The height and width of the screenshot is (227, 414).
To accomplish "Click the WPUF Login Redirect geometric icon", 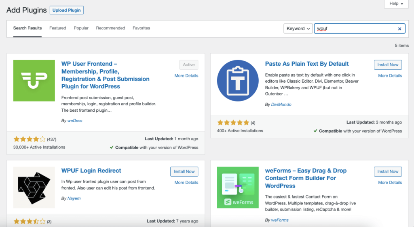I will tap(34, 187).
